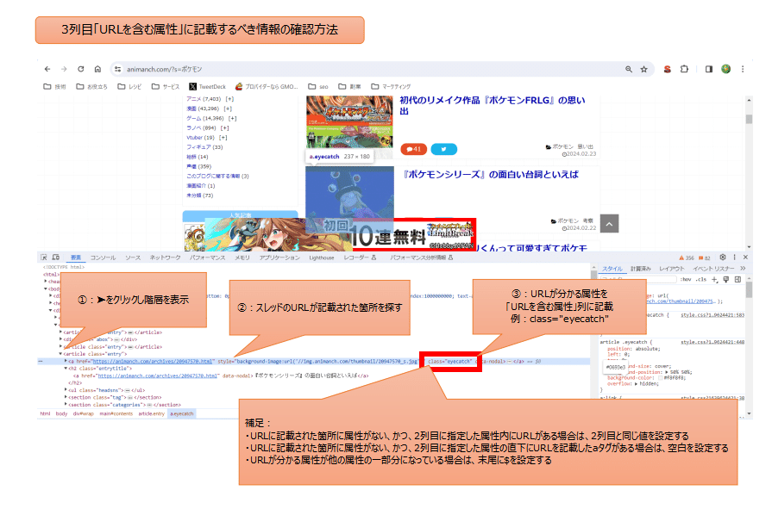Click the warnings count icon showing 356
Image resolution: width=772 pixels, height=509 pixels.
(x=687, y=258)
